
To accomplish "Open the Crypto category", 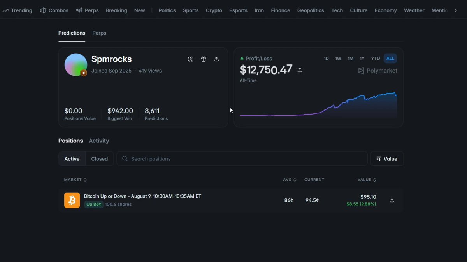I will 214,10.
